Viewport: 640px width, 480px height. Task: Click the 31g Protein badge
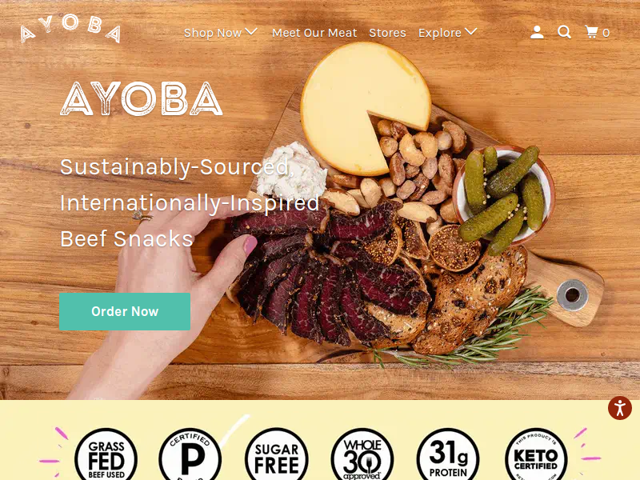click(448, 456)
